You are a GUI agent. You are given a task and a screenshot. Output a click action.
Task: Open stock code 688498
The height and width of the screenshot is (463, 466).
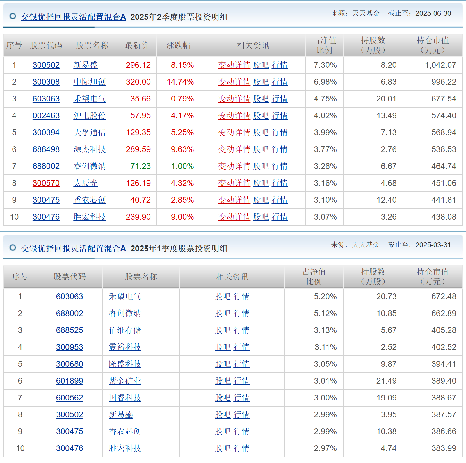click(46, 149)
